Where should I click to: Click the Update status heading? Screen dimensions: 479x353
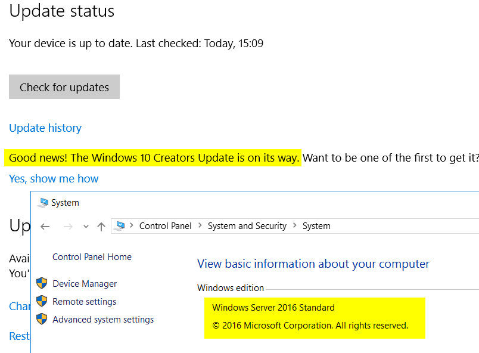(x=62, y=11)
